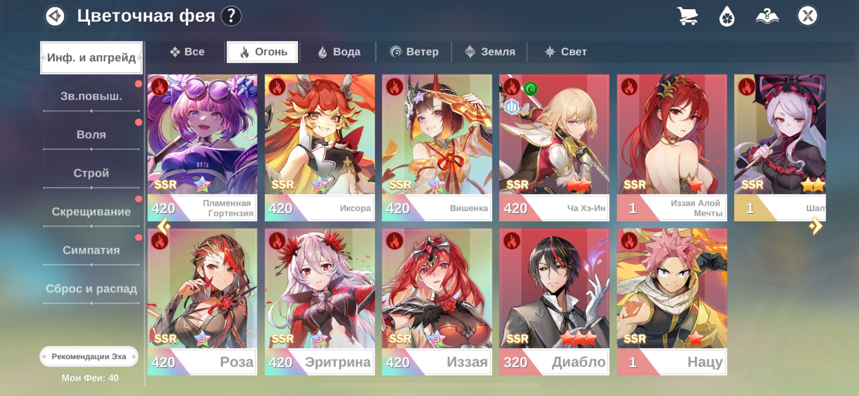Show all fairies with Все tab
The width and height of the screenshot is (859, 396).
187,52
